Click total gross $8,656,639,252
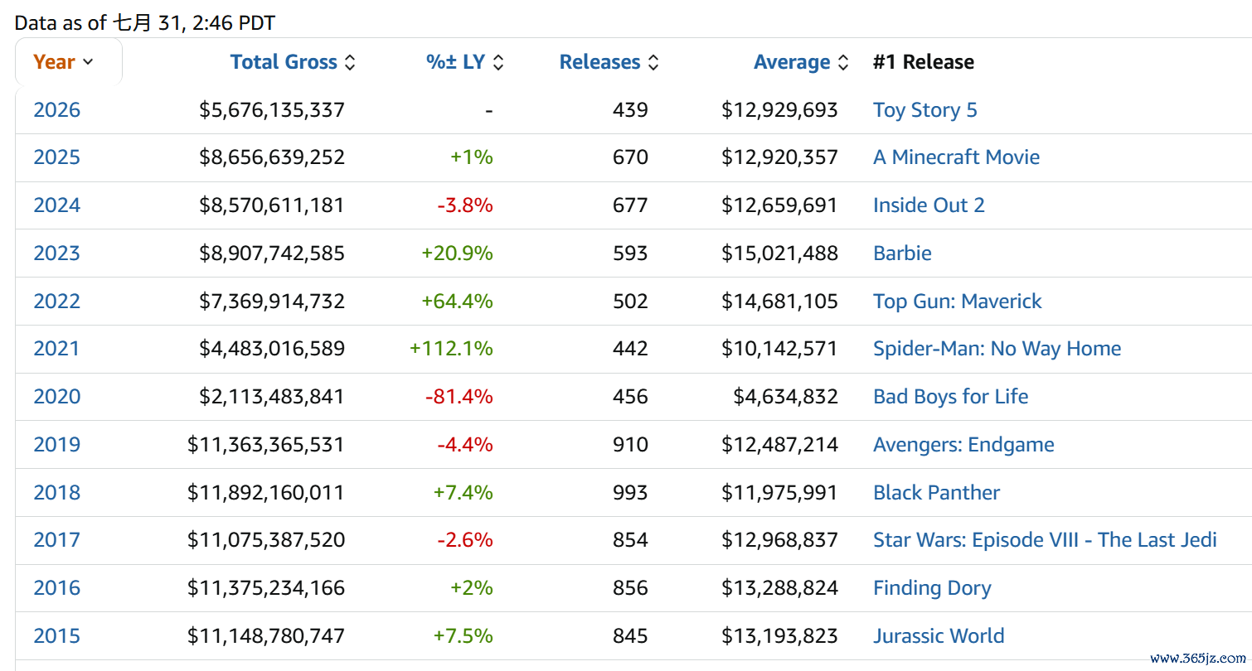 click(272, 157)
